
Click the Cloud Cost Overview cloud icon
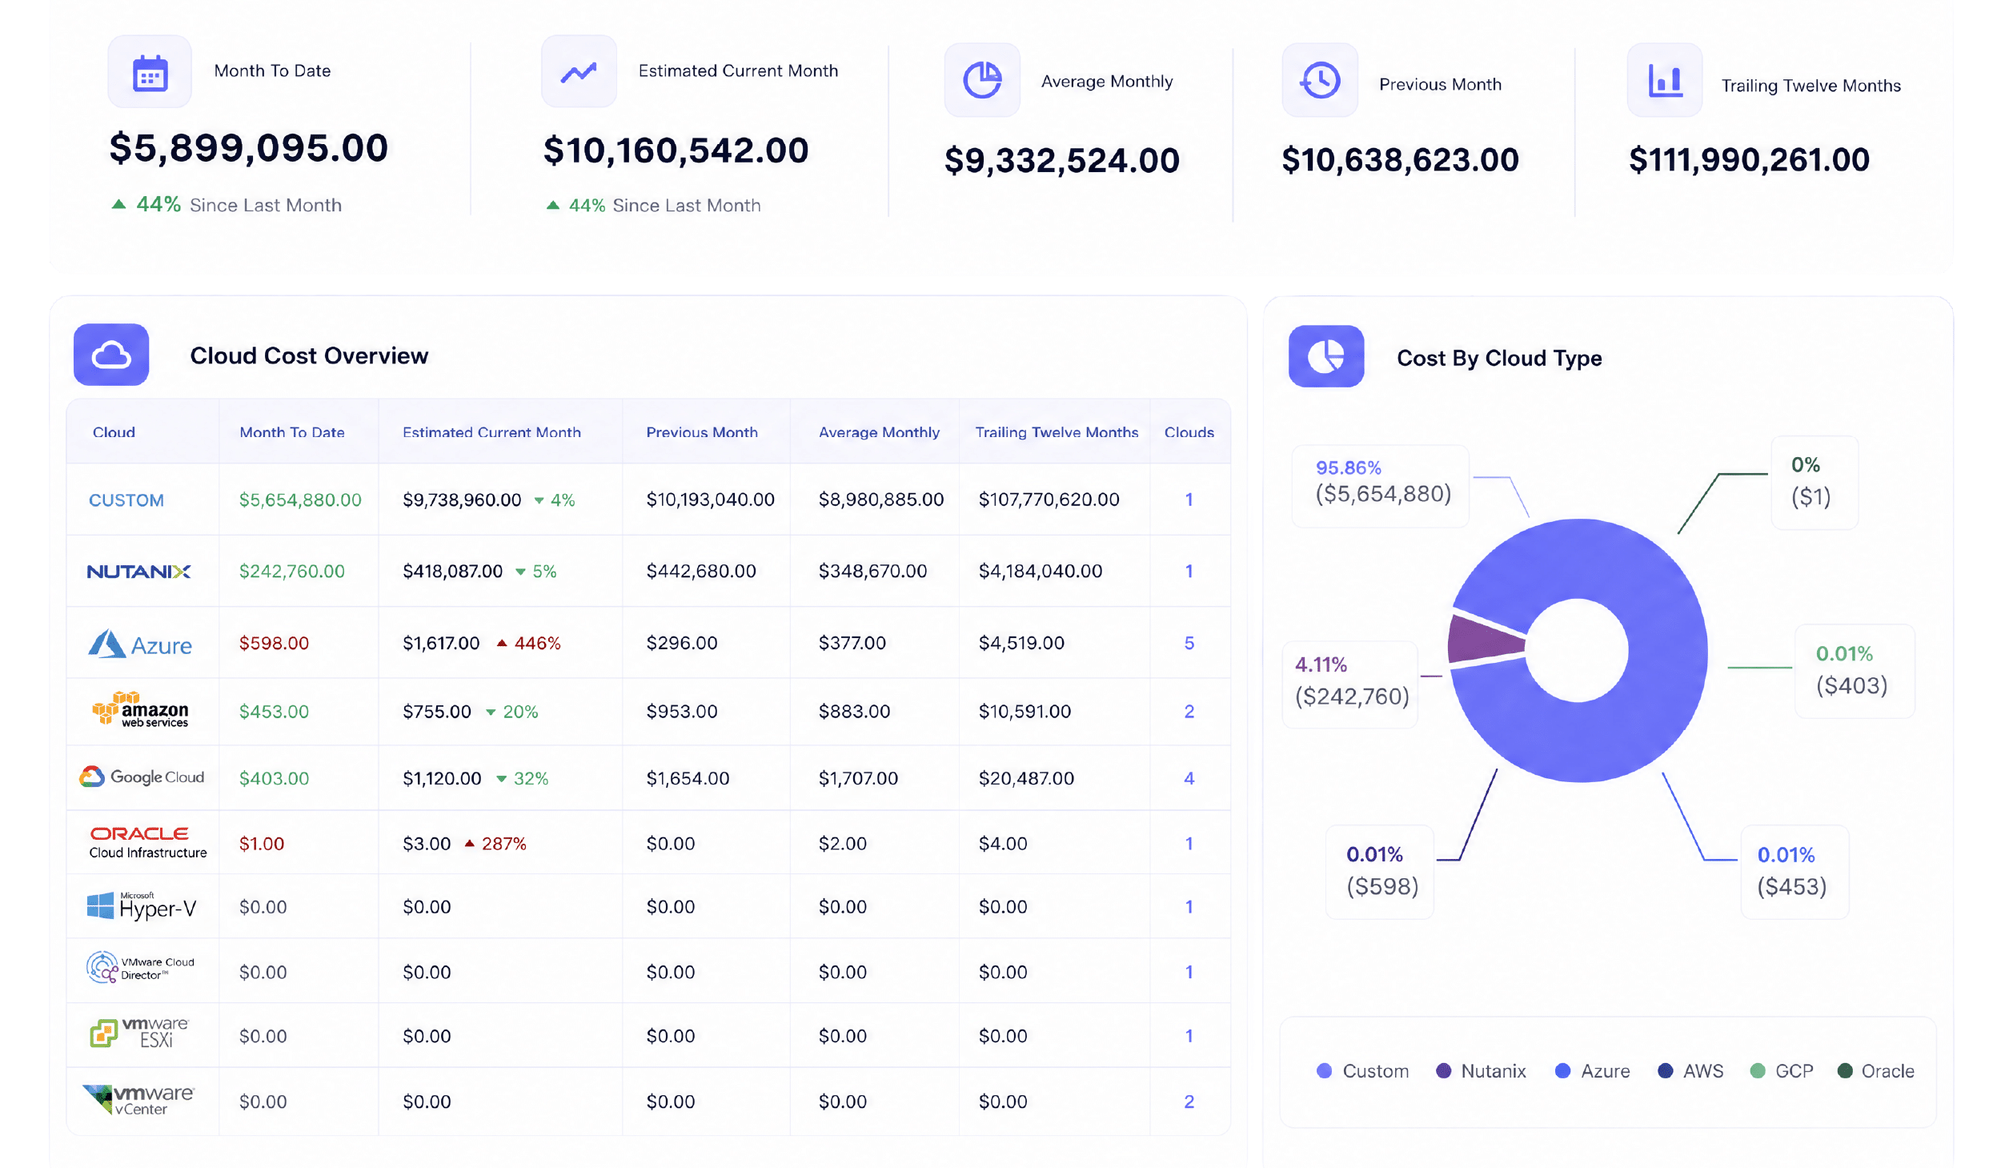[111, 355]
